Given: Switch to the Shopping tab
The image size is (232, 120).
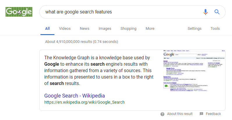Looking at the screenshot, I should pyautogui.click(x=128, y=29).
